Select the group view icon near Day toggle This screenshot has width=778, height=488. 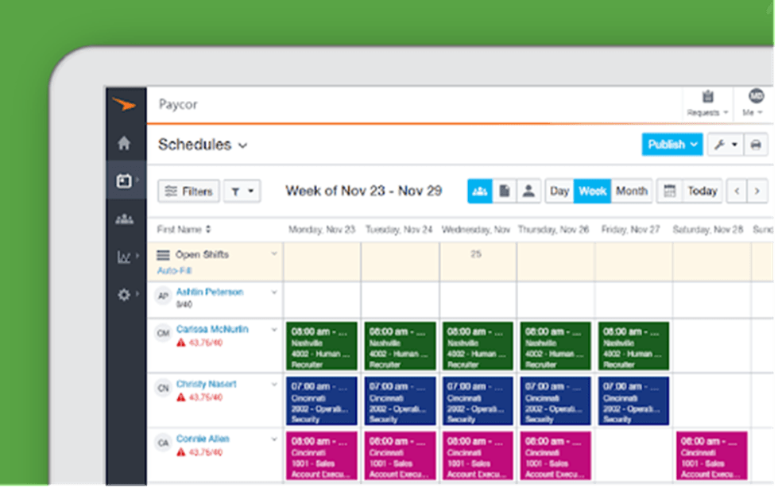480,191
